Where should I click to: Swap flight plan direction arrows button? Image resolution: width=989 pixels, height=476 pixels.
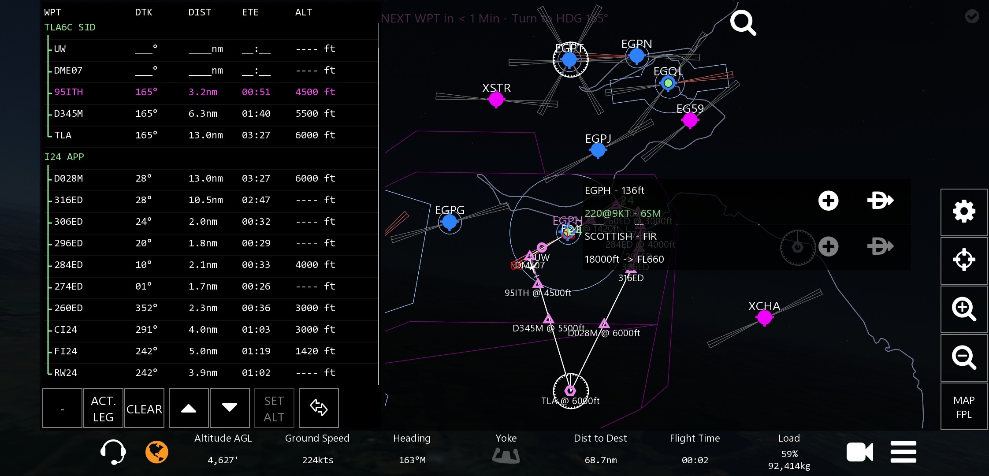click(x=319, y=408)
